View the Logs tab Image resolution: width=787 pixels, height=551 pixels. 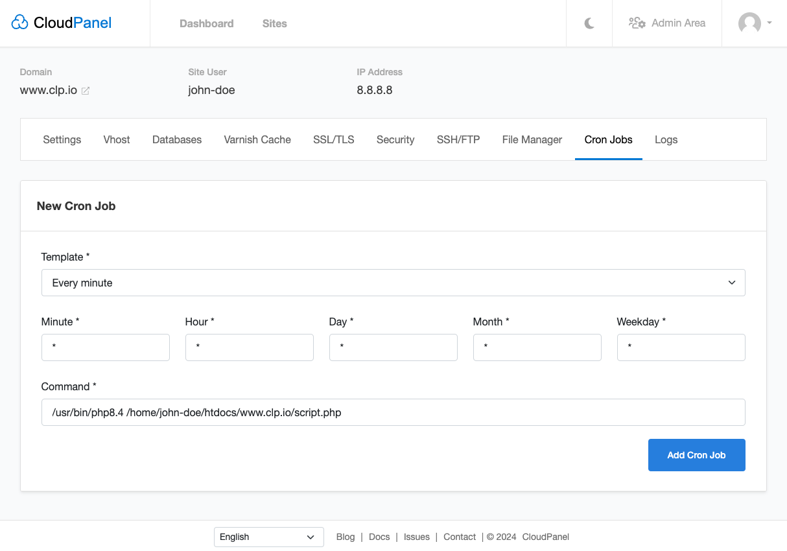(x=666, y=139)
